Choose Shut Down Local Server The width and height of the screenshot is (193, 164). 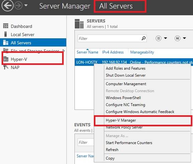click(x=126, y=75)
